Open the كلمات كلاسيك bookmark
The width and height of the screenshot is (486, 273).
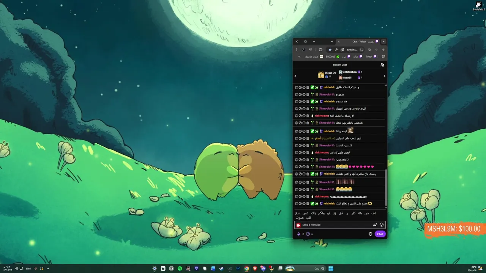click(314, 56)
